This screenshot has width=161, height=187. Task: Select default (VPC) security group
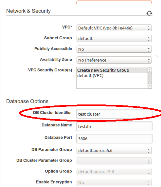click(x=112, y=76)
